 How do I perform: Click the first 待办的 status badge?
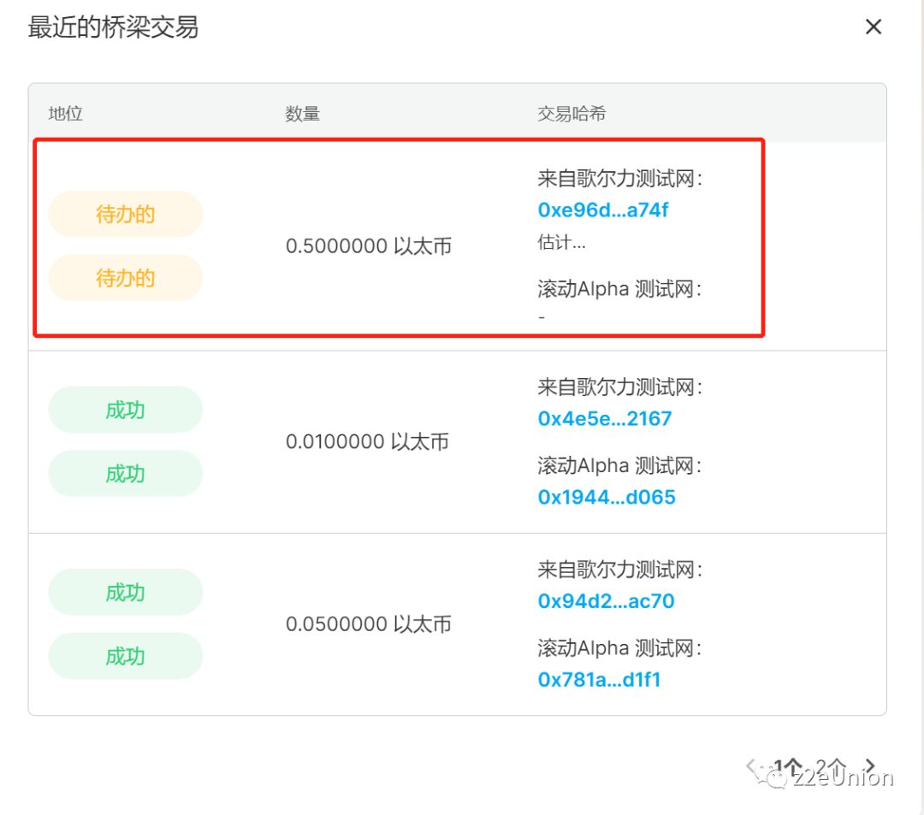click(125, 214)
